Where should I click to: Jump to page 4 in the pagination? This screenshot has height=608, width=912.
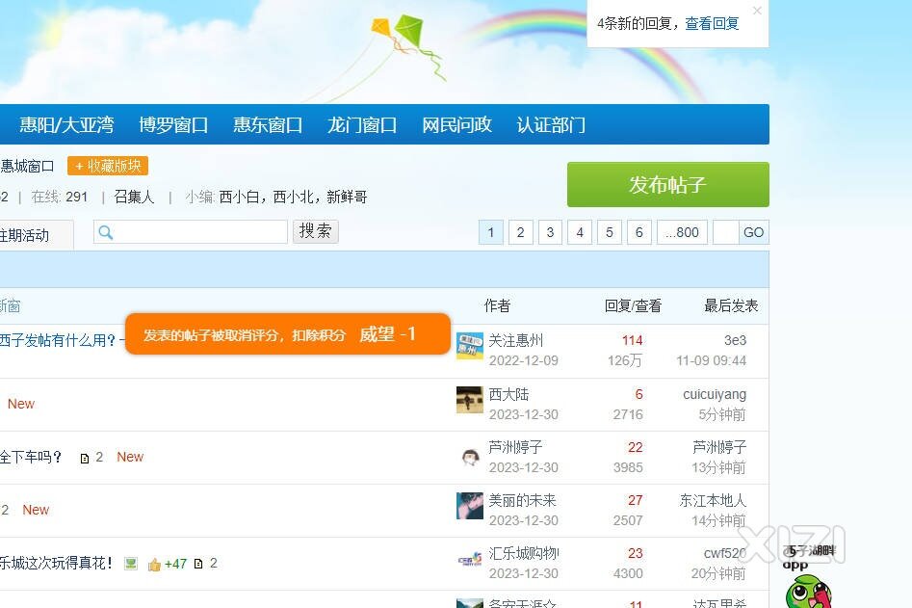coord(580,233)
